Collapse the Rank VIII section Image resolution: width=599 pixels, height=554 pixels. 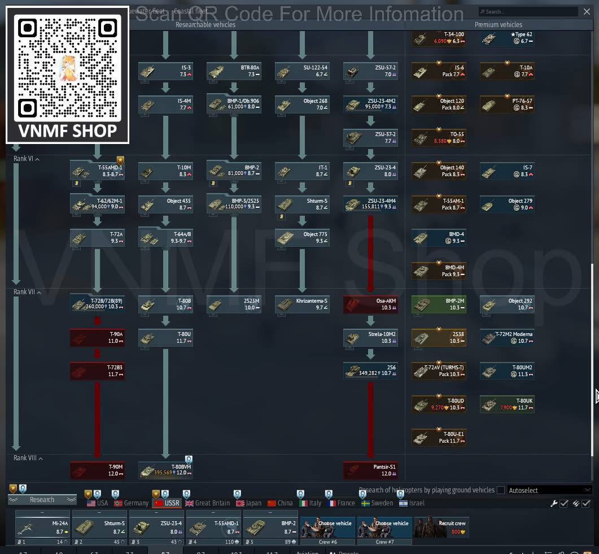(28, 458)
